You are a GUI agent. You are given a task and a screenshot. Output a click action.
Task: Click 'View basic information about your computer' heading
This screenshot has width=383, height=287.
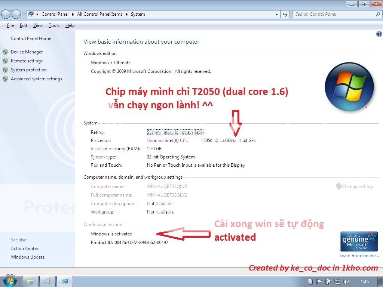coord(141,42)
